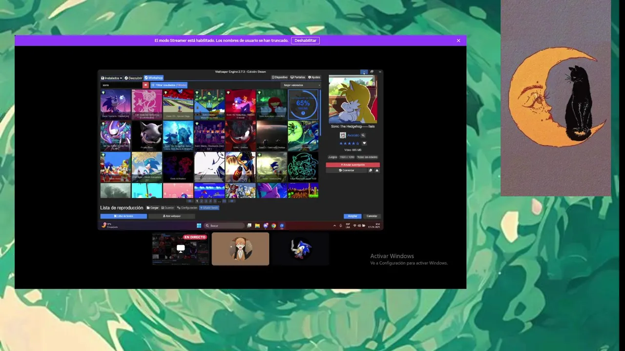This screenshot has height=351, width=625.
Task: Expand the Mejor valorados sort dropdown
Action: pyautogui.click(x=301, y=85)
